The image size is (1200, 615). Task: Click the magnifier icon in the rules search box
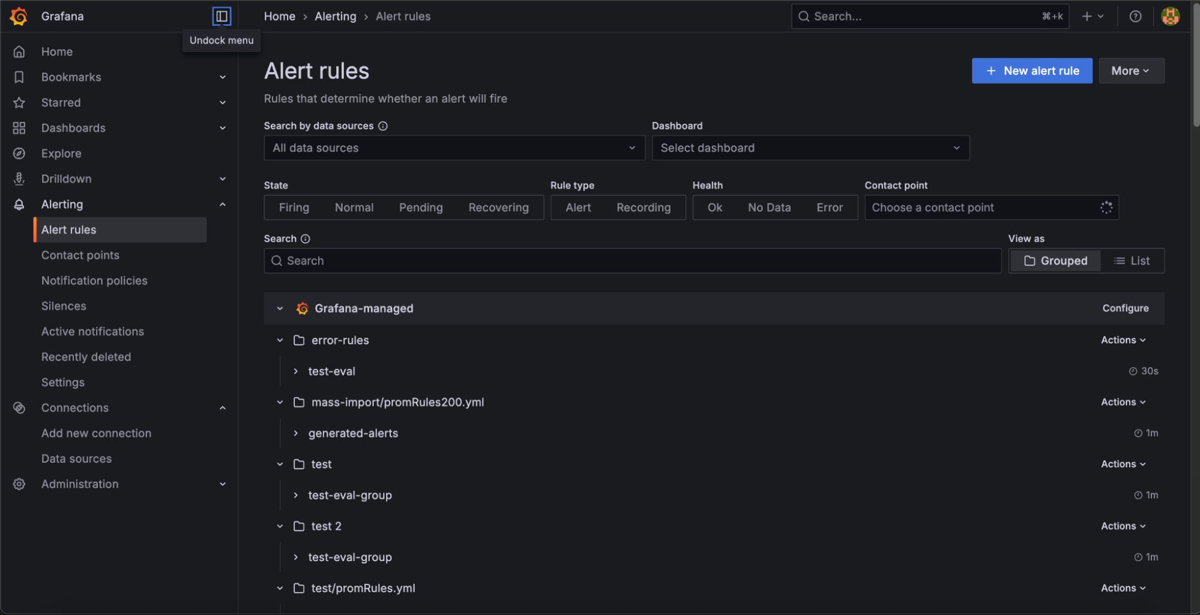point(277,261)
